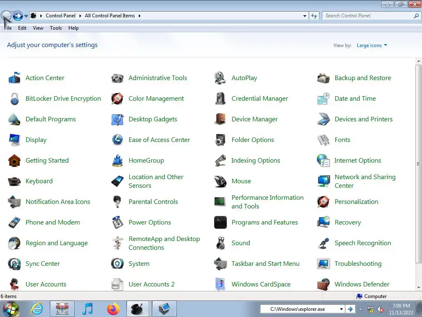The image size is (422, 317).
Task: Click the Getting Started birdhouse icon
Action: click(x=14, y=161)
